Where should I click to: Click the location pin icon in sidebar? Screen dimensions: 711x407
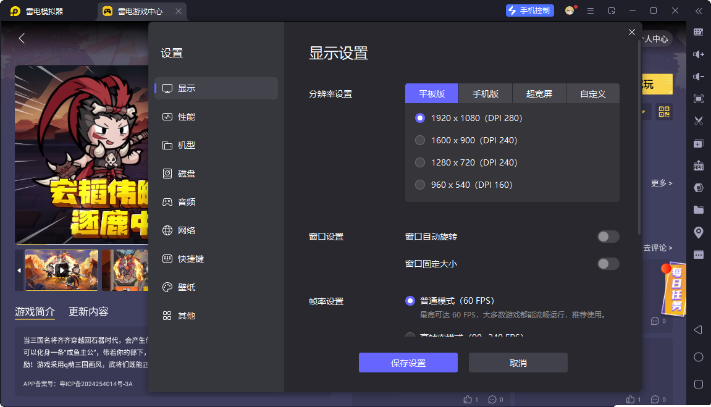coord(699,232)
